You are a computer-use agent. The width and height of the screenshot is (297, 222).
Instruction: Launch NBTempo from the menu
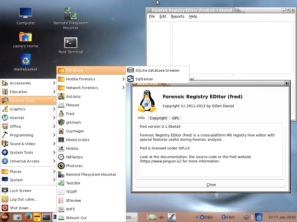pyautogui.click(x=91, y=157)
